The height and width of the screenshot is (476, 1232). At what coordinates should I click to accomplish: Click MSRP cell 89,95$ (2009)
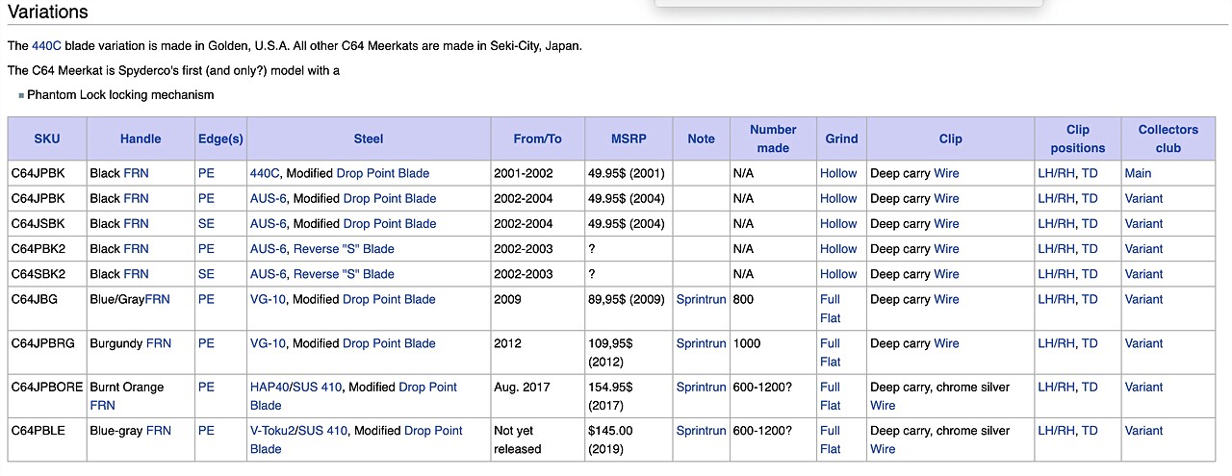(629, 309)
